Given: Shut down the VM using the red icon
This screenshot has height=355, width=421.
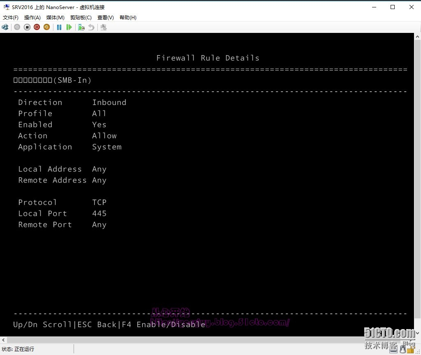Looking at the screenshot, I should coord(37,27).
